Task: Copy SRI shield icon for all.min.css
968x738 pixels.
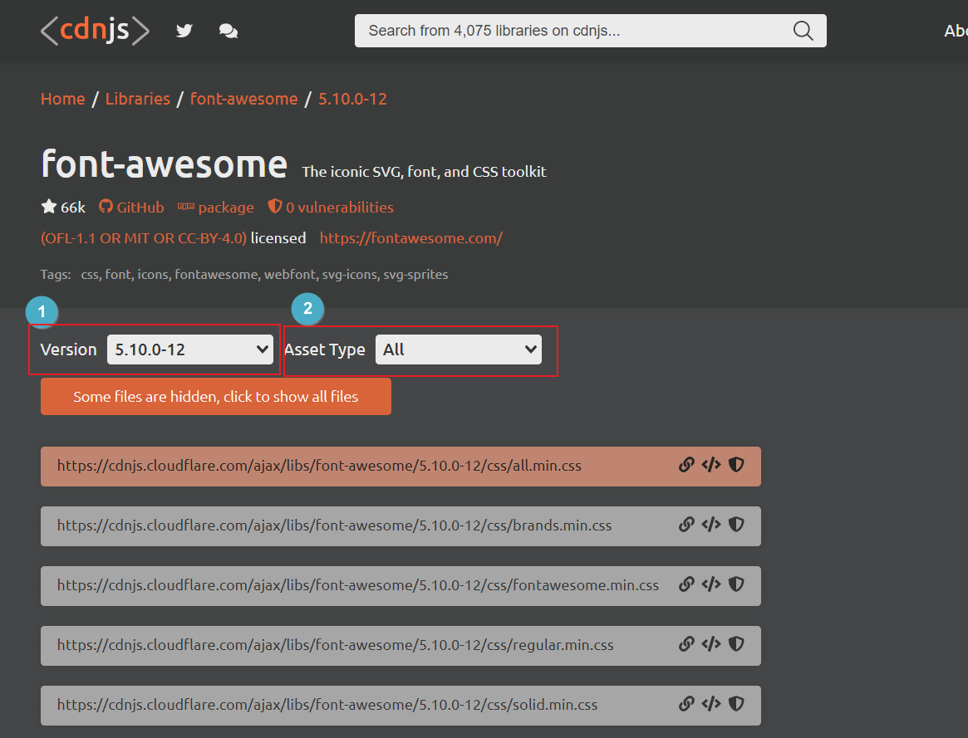Action: [x=736, y=465]
